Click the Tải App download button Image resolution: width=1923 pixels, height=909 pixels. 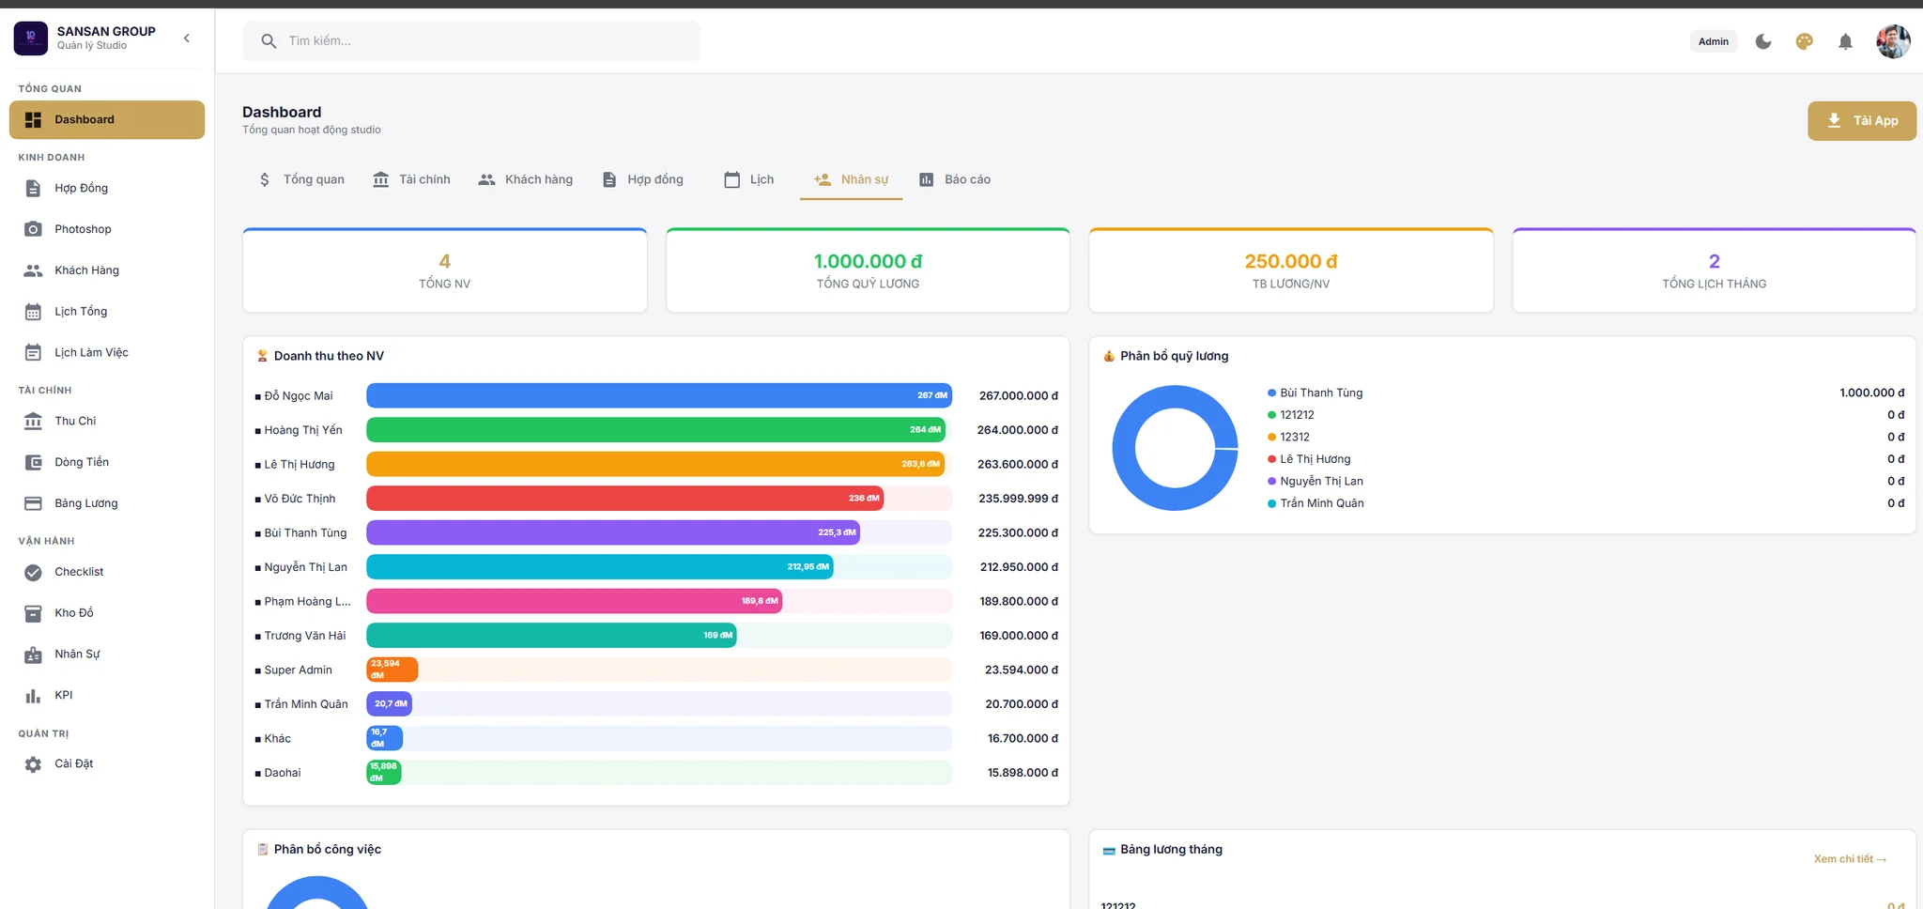(x=1862, y=121)
